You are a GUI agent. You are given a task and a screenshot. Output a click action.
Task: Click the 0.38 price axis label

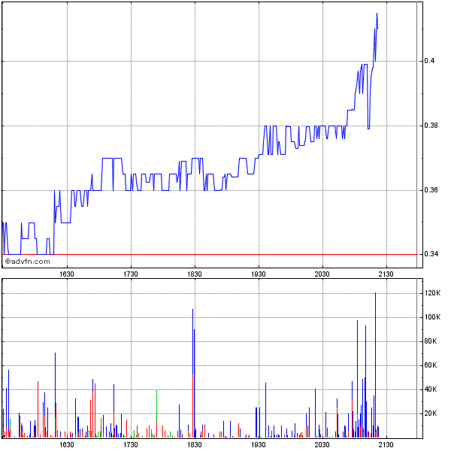coord(430,126)
